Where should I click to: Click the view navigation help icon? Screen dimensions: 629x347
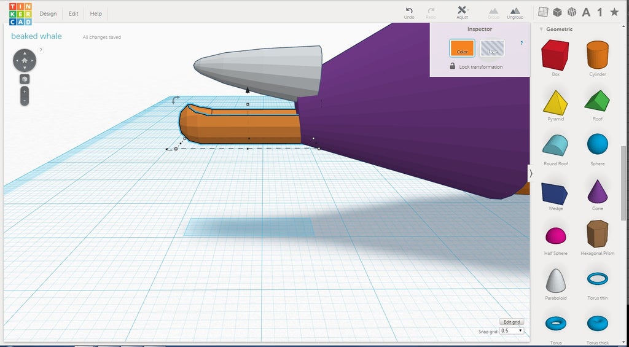(41, 50)
